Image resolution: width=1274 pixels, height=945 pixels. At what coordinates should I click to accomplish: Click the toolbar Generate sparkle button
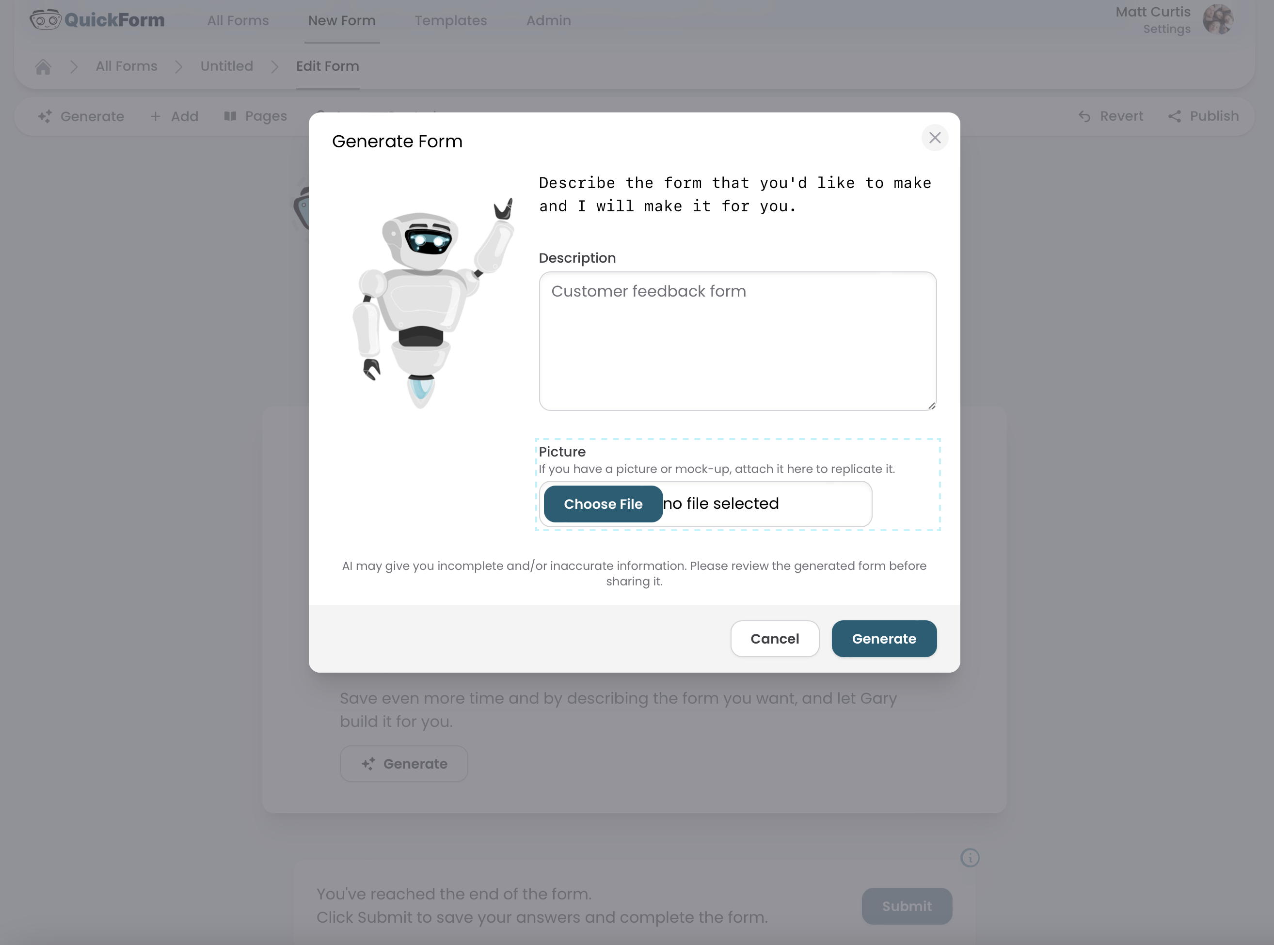[x=80, y=116]
